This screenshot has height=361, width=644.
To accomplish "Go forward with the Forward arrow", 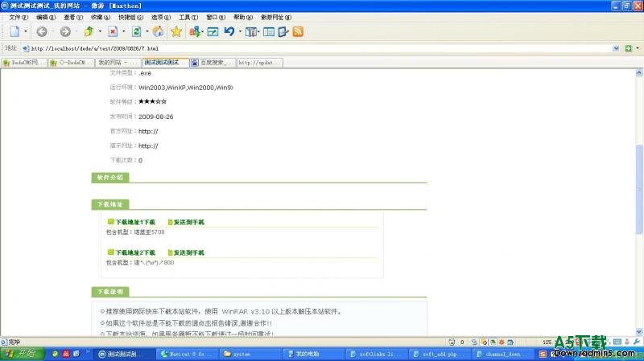I will pos(65,31).
